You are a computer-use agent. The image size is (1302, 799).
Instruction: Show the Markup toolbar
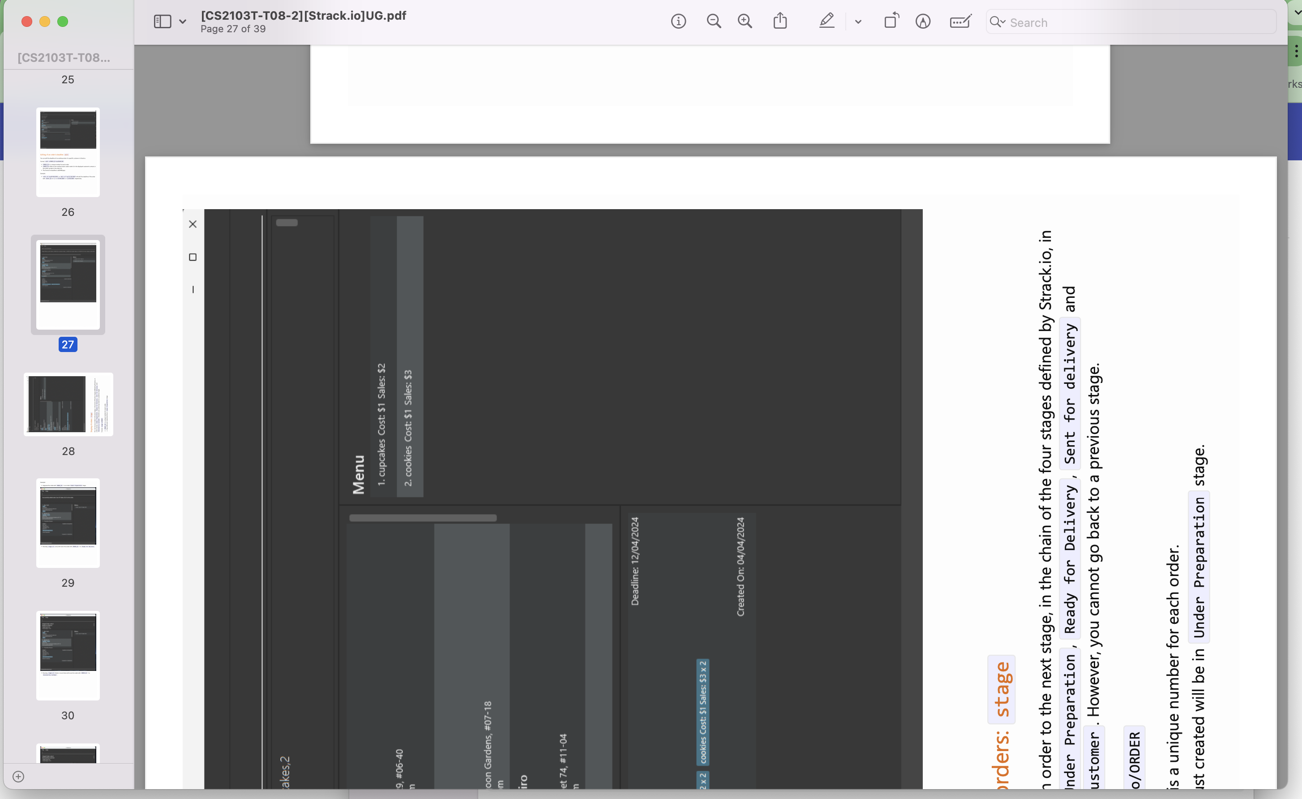[923, 21]
